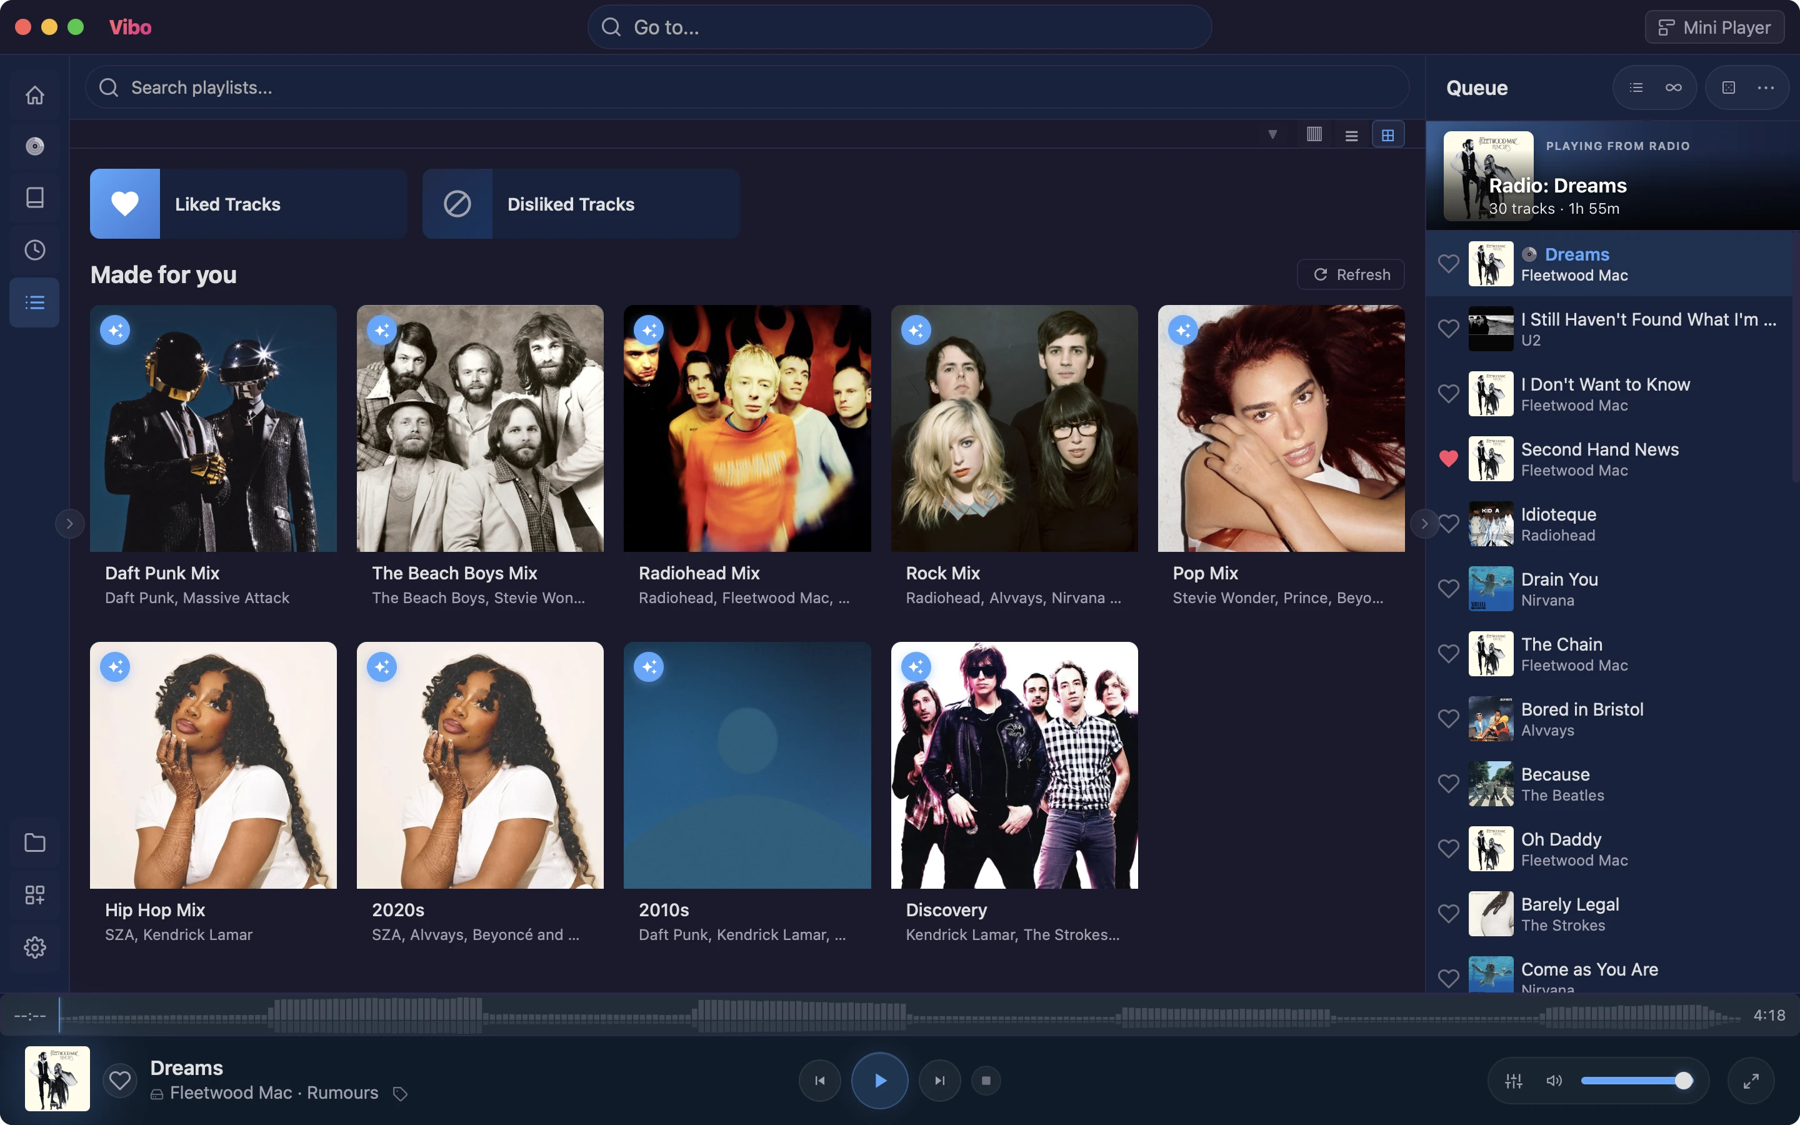
Task: Like Barely Legal in the queue
Action: (x=1448, y=914)
